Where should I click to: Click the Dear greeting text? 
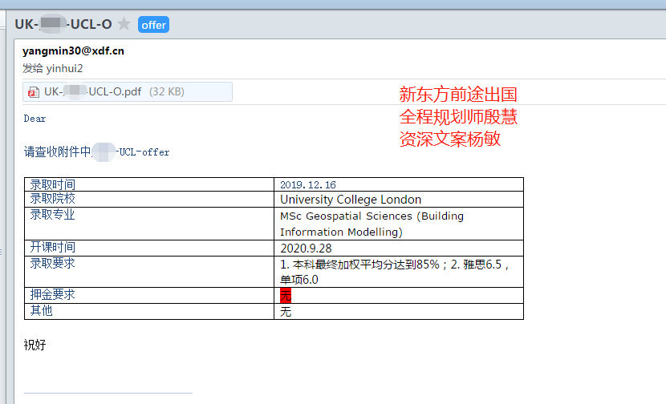coord(35,119)
